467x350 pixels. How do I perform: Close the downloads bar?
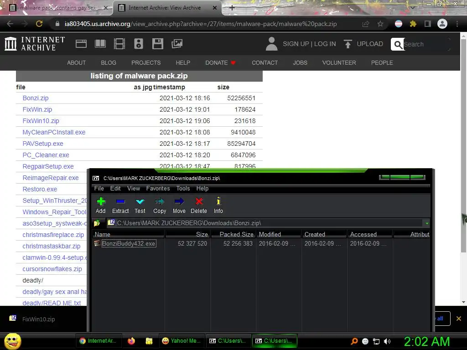(459, 319)
